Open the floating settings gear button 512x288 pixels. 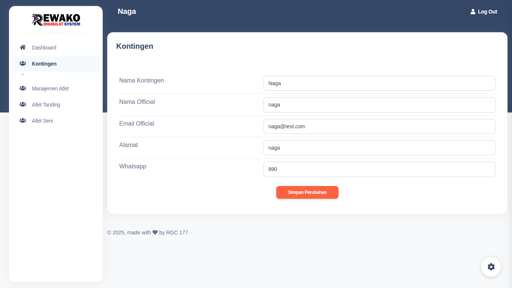pos(491,267)
